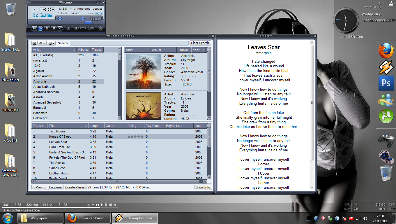
Task: Click the Winamp lightning bolt logo icon
Action: [x=100, y=28]
